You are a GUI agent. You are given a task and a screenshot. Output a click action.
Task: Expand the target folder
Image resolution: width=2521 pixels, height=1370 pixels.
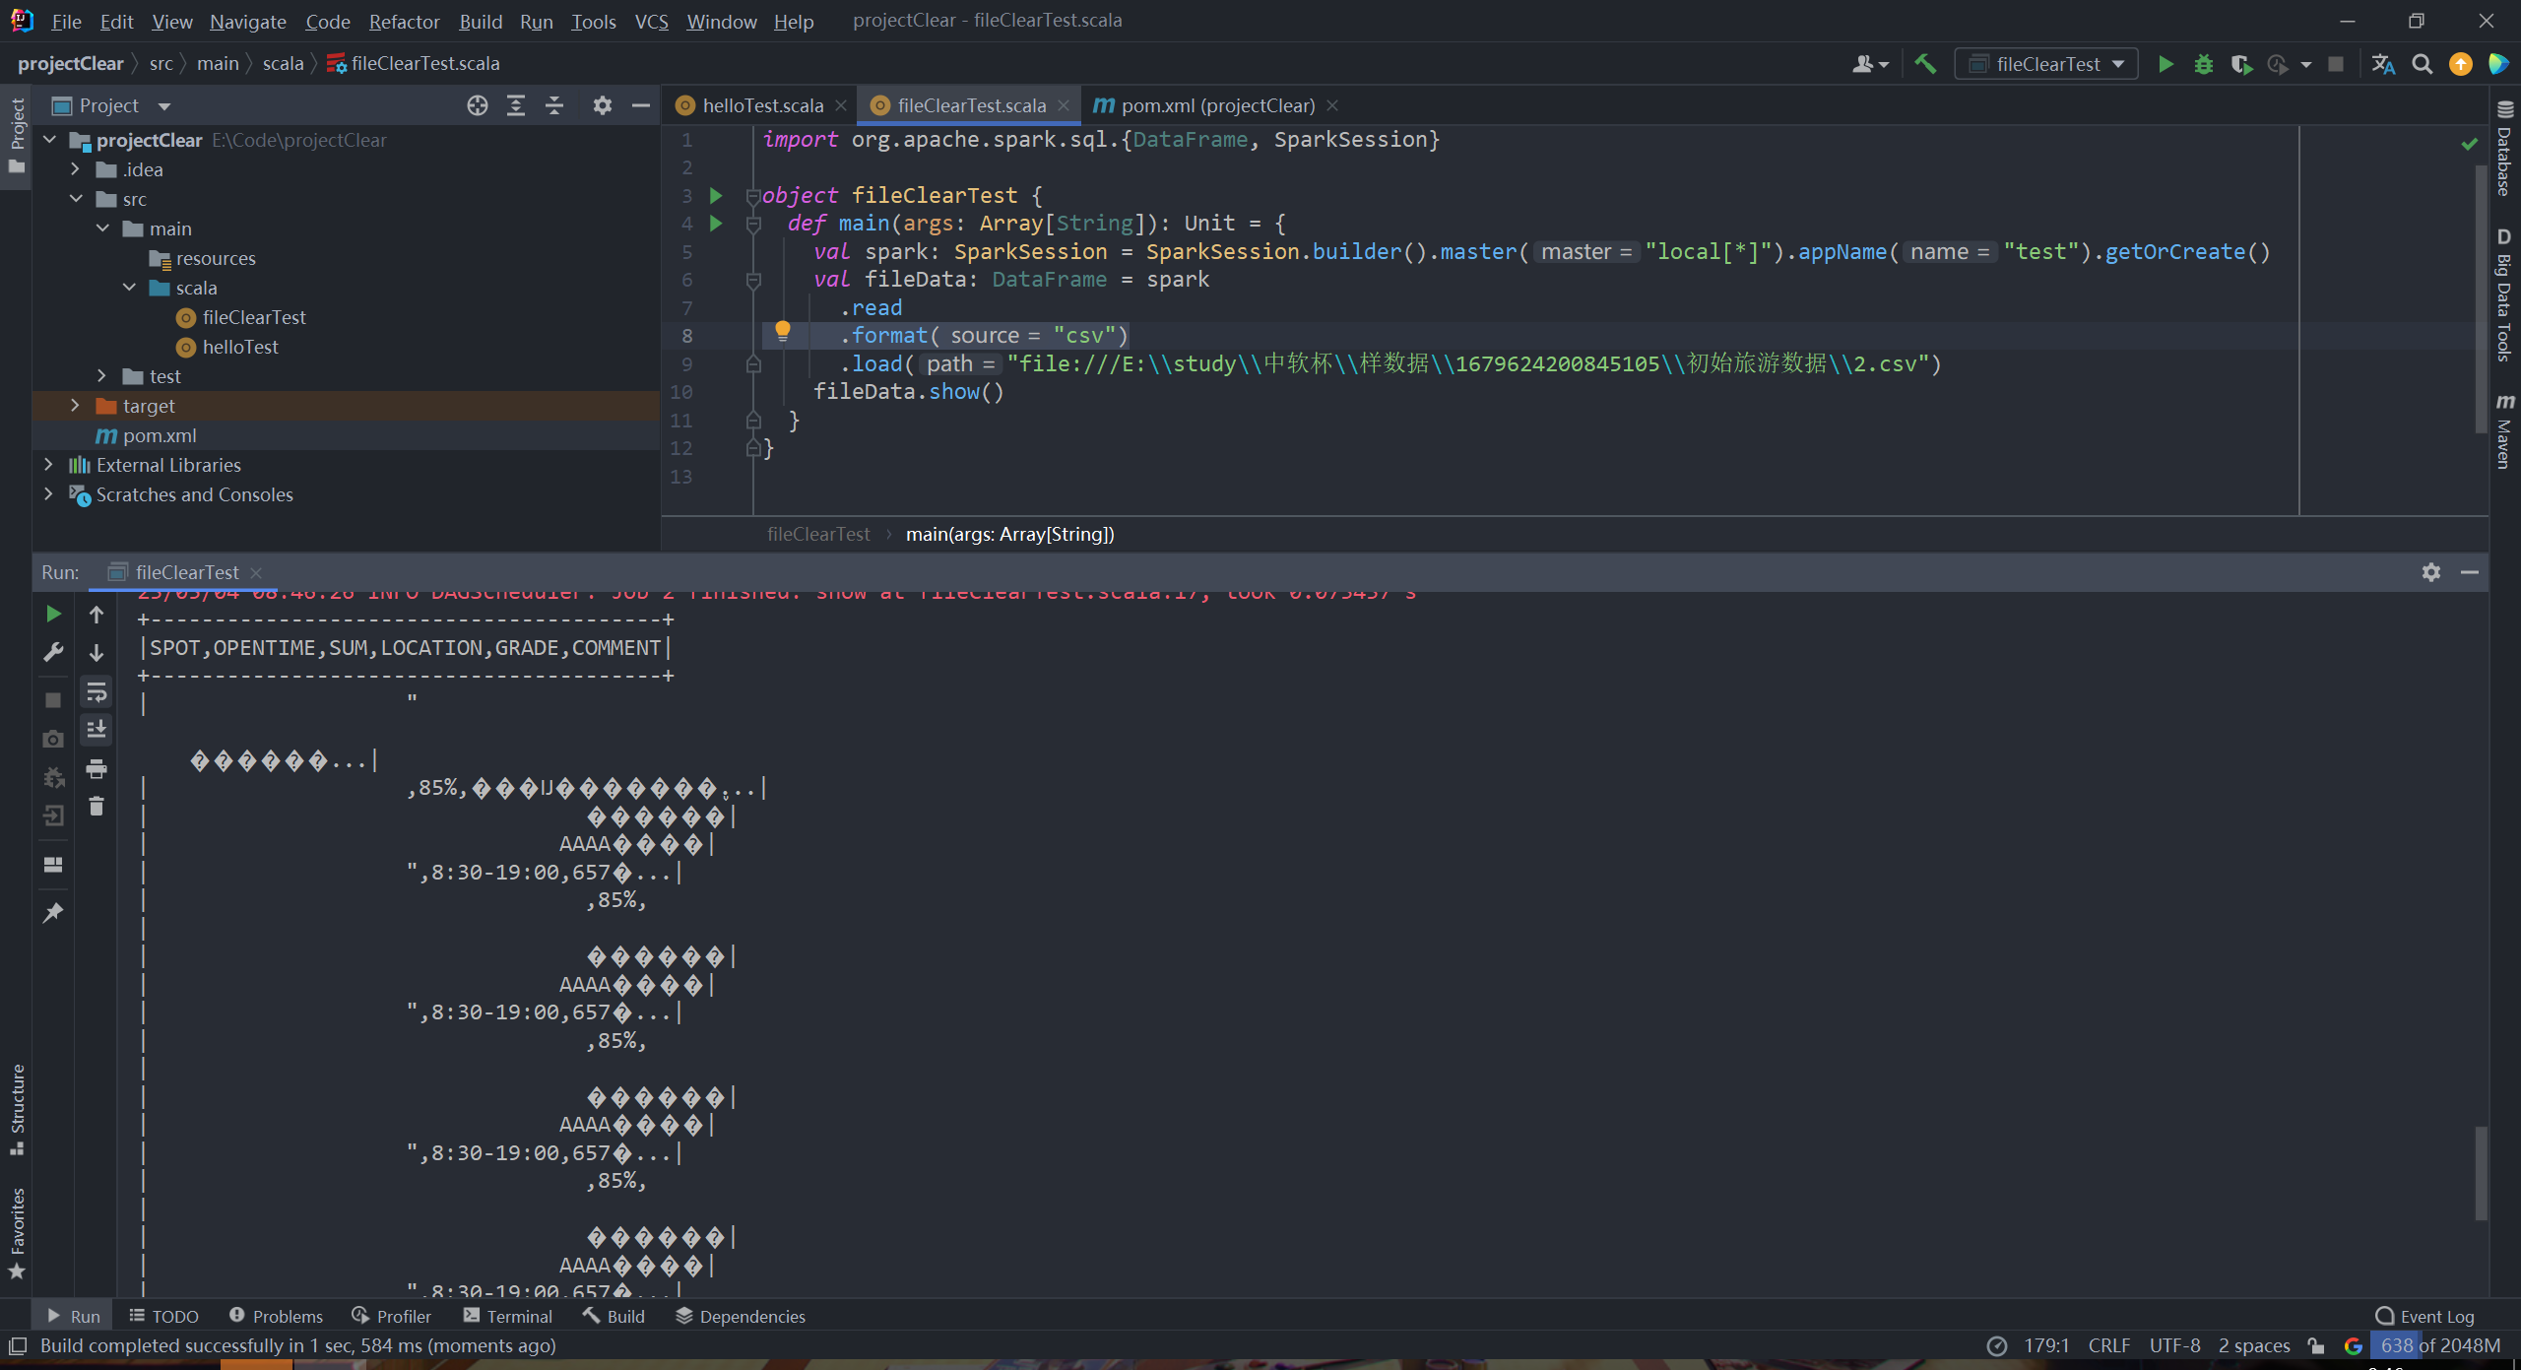[x=75, y=406]
